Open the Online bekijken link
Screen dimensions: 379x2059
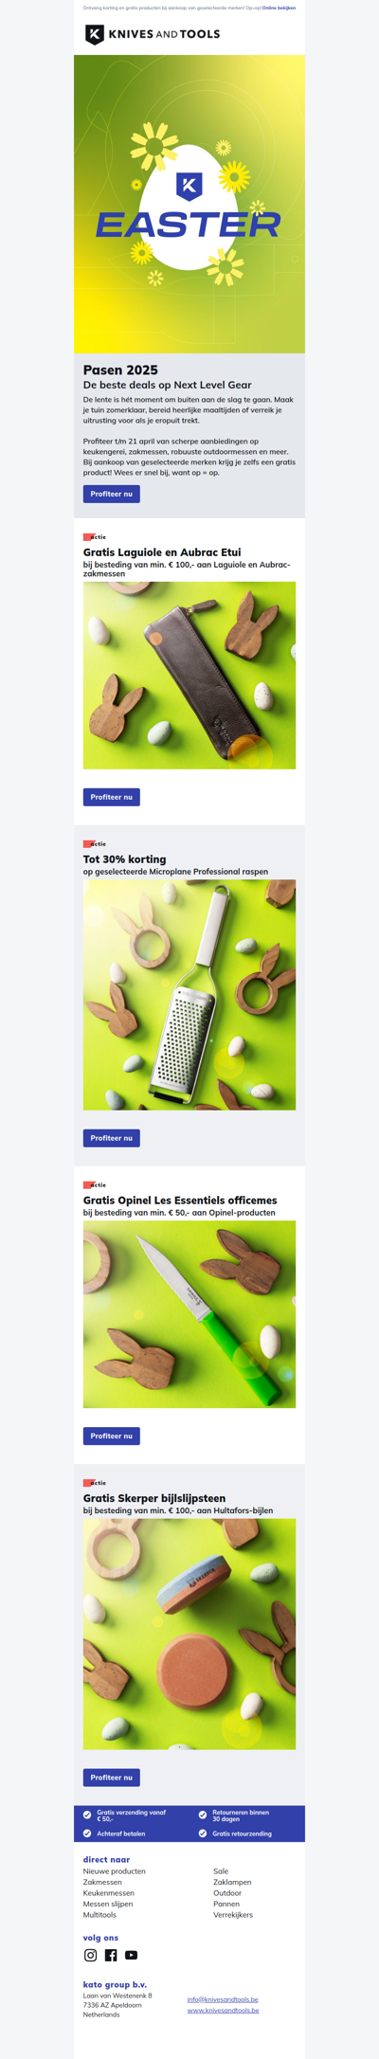pos(279,8)
